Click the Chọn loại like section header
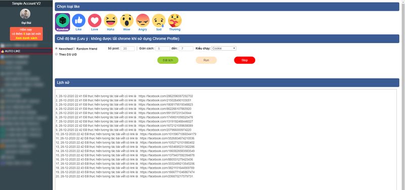The height and width of the screenshot is (190, 405). [x=227, y=7]
